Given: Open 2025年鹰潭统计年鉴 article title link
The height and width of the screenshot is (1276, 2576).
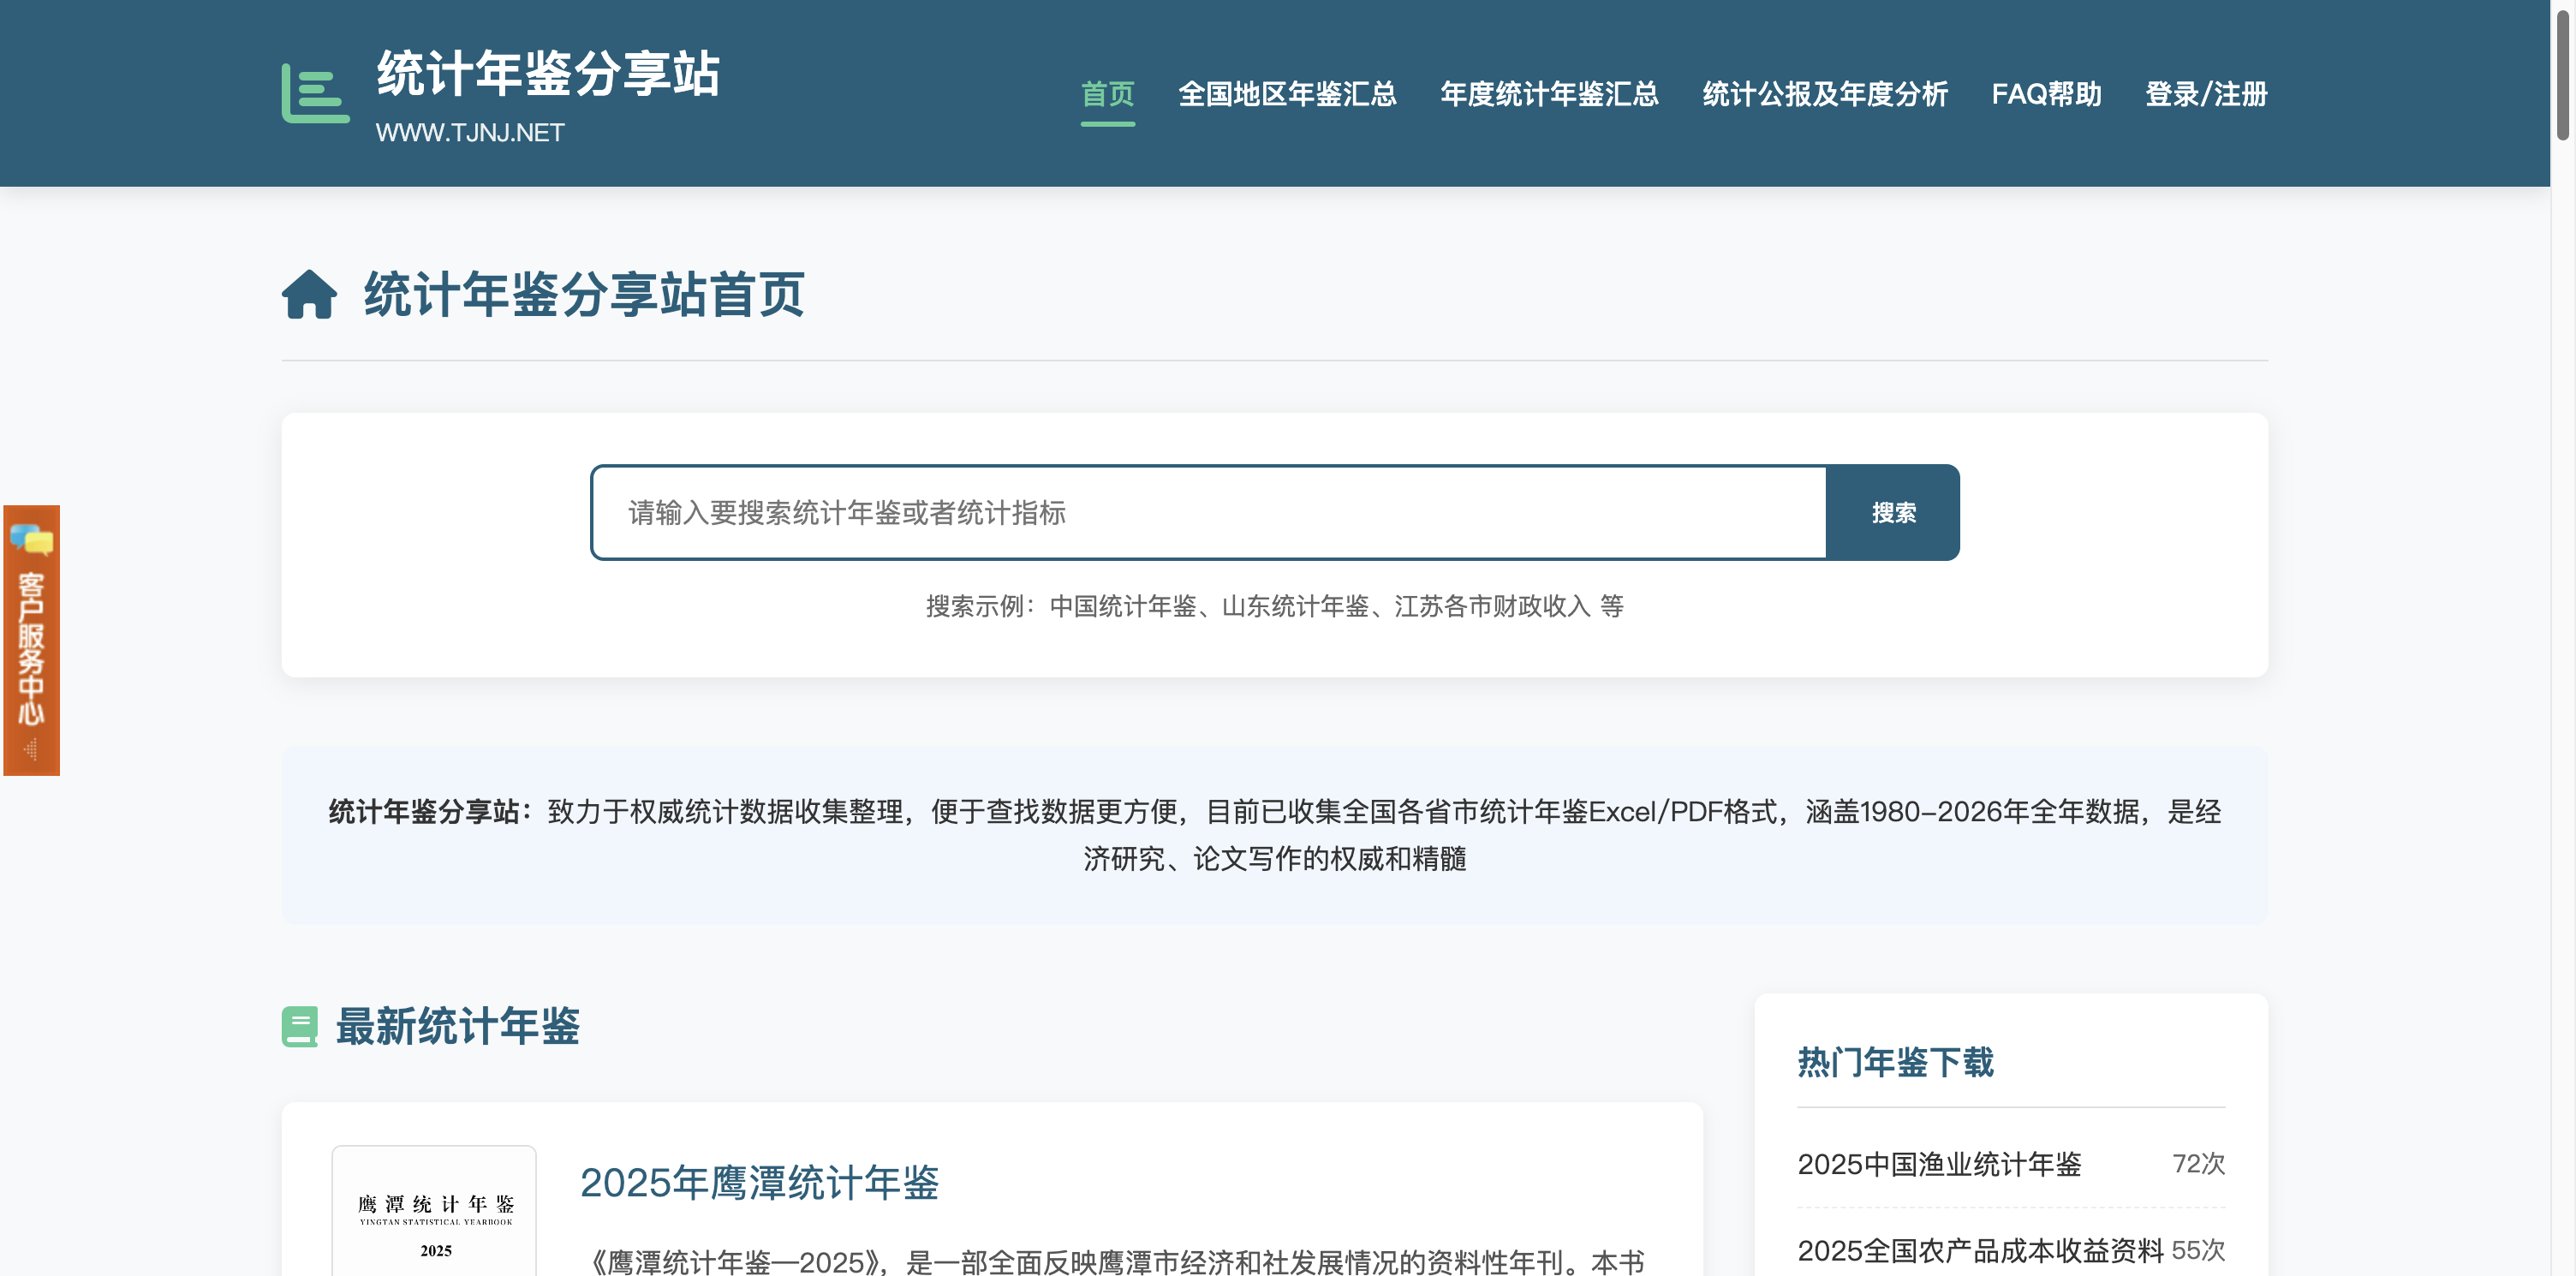Looking at the screenshot, I should point(759,1182).
